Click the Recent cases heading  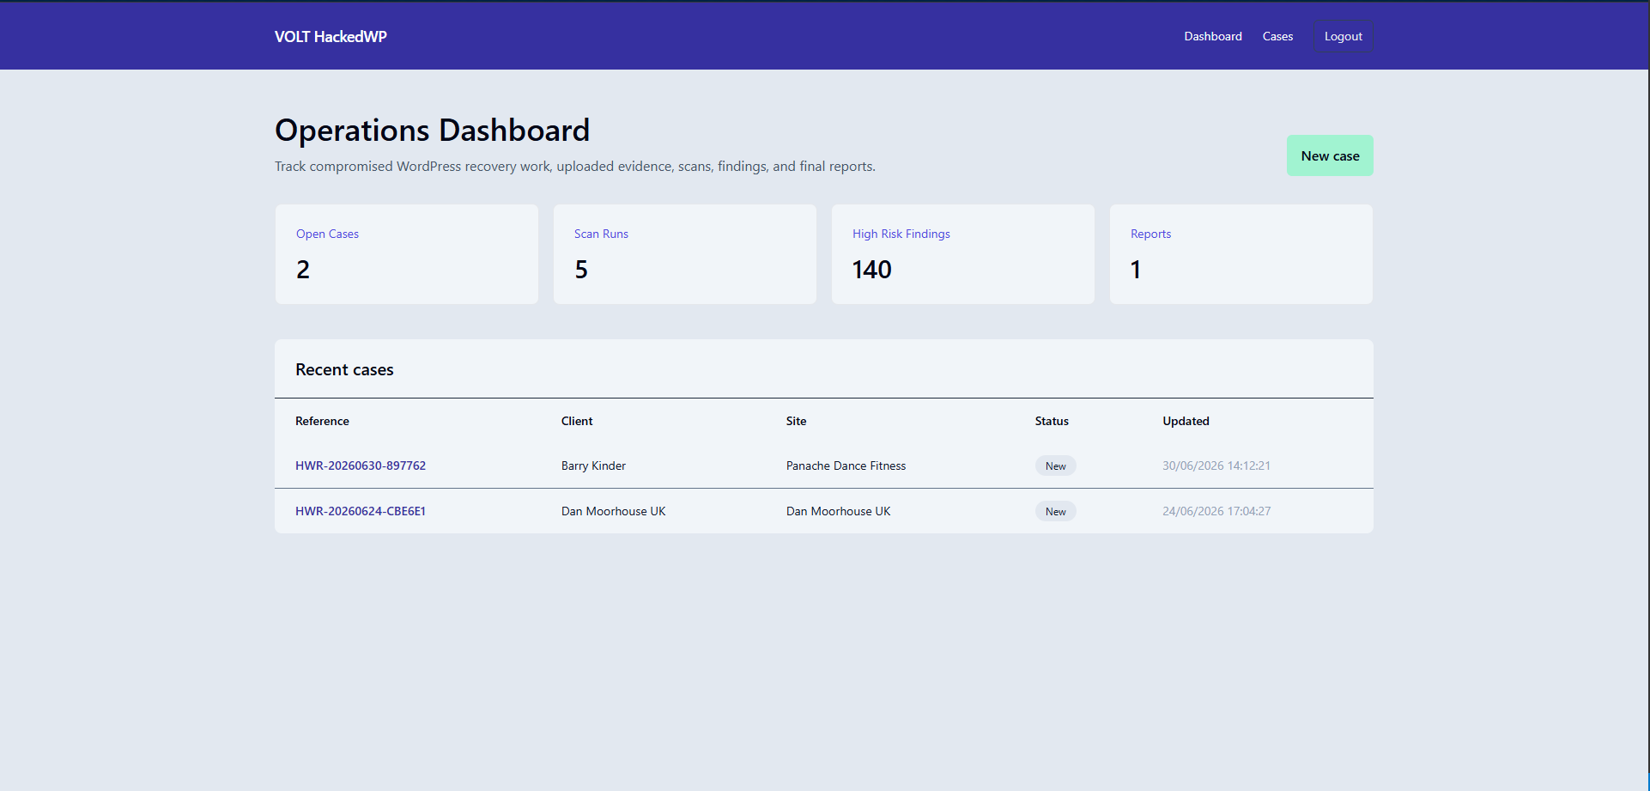coord(344,369)
